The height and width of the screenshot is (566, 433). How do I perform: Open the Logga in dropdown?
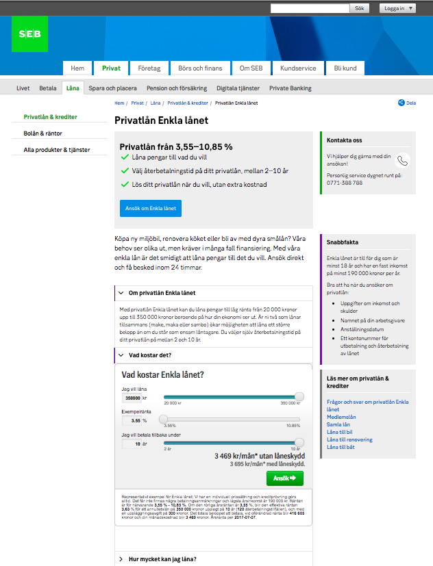click(x=397, y=8)
